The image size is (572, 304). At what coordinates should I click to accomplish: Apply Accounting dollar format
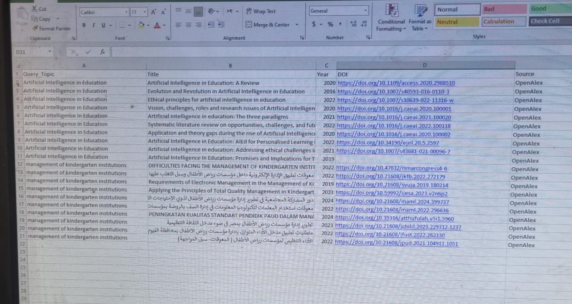pyautogui.click(x=314, y=24)
